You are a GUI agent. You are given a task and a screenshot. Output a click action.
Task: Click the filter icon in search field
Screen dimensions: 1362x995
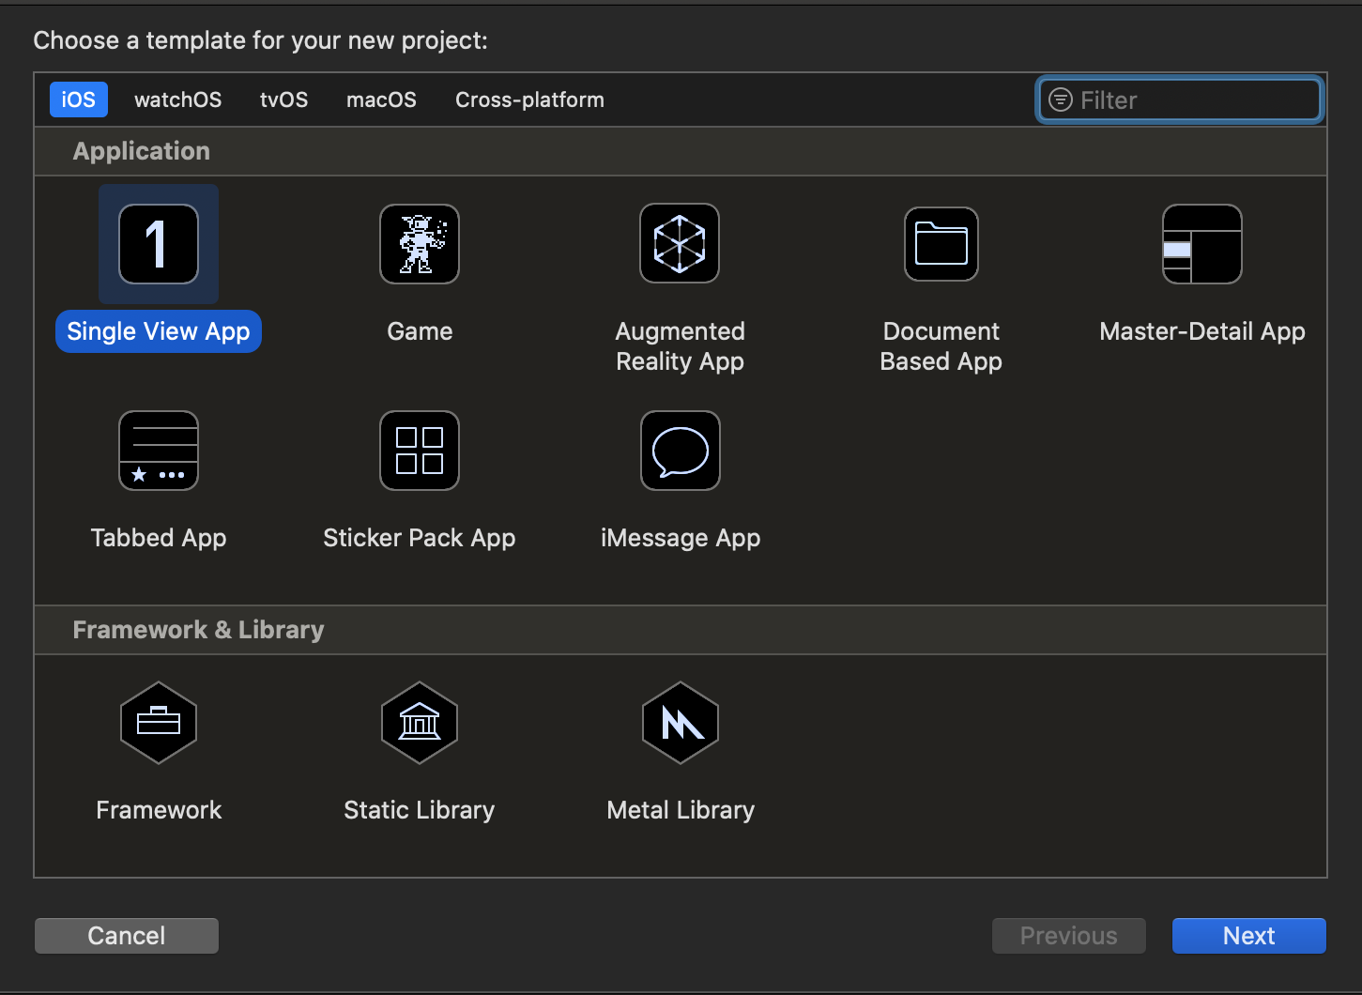click(1061, 99)
